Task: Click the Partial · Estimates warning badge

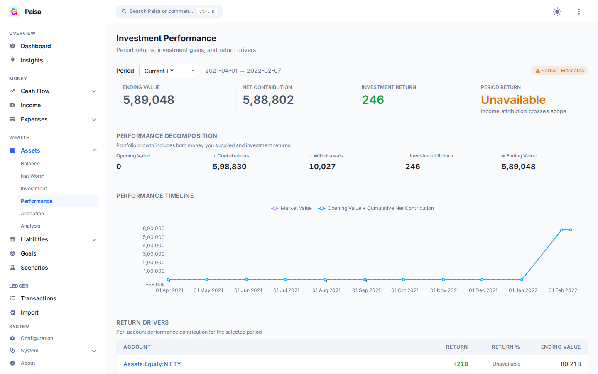Action: point(560,71)
